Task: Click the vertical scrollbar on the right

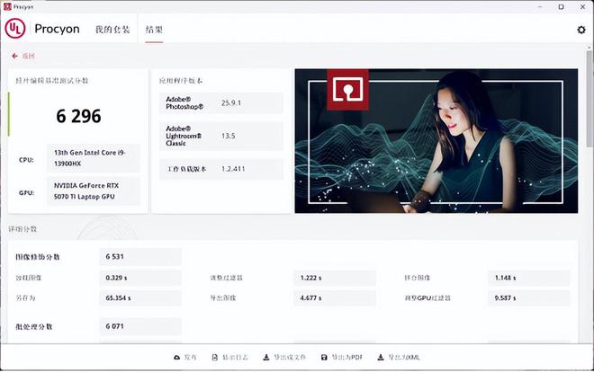Action: click(x=589, y=98)
